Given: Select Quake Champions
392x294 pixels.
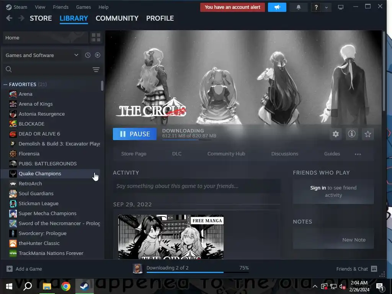Looking at the screenshot, I should [x=52, y=173].
